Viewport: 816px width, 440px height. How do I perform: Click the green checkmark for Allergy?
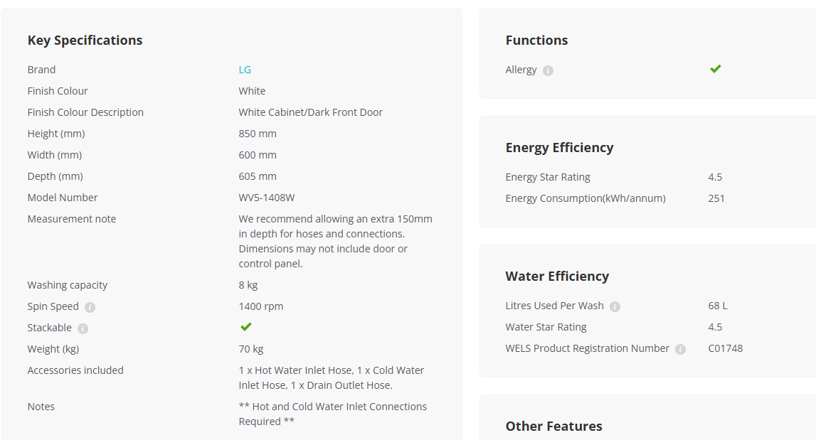(716, 69)
